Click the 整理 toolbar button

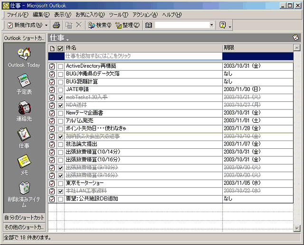127,25
